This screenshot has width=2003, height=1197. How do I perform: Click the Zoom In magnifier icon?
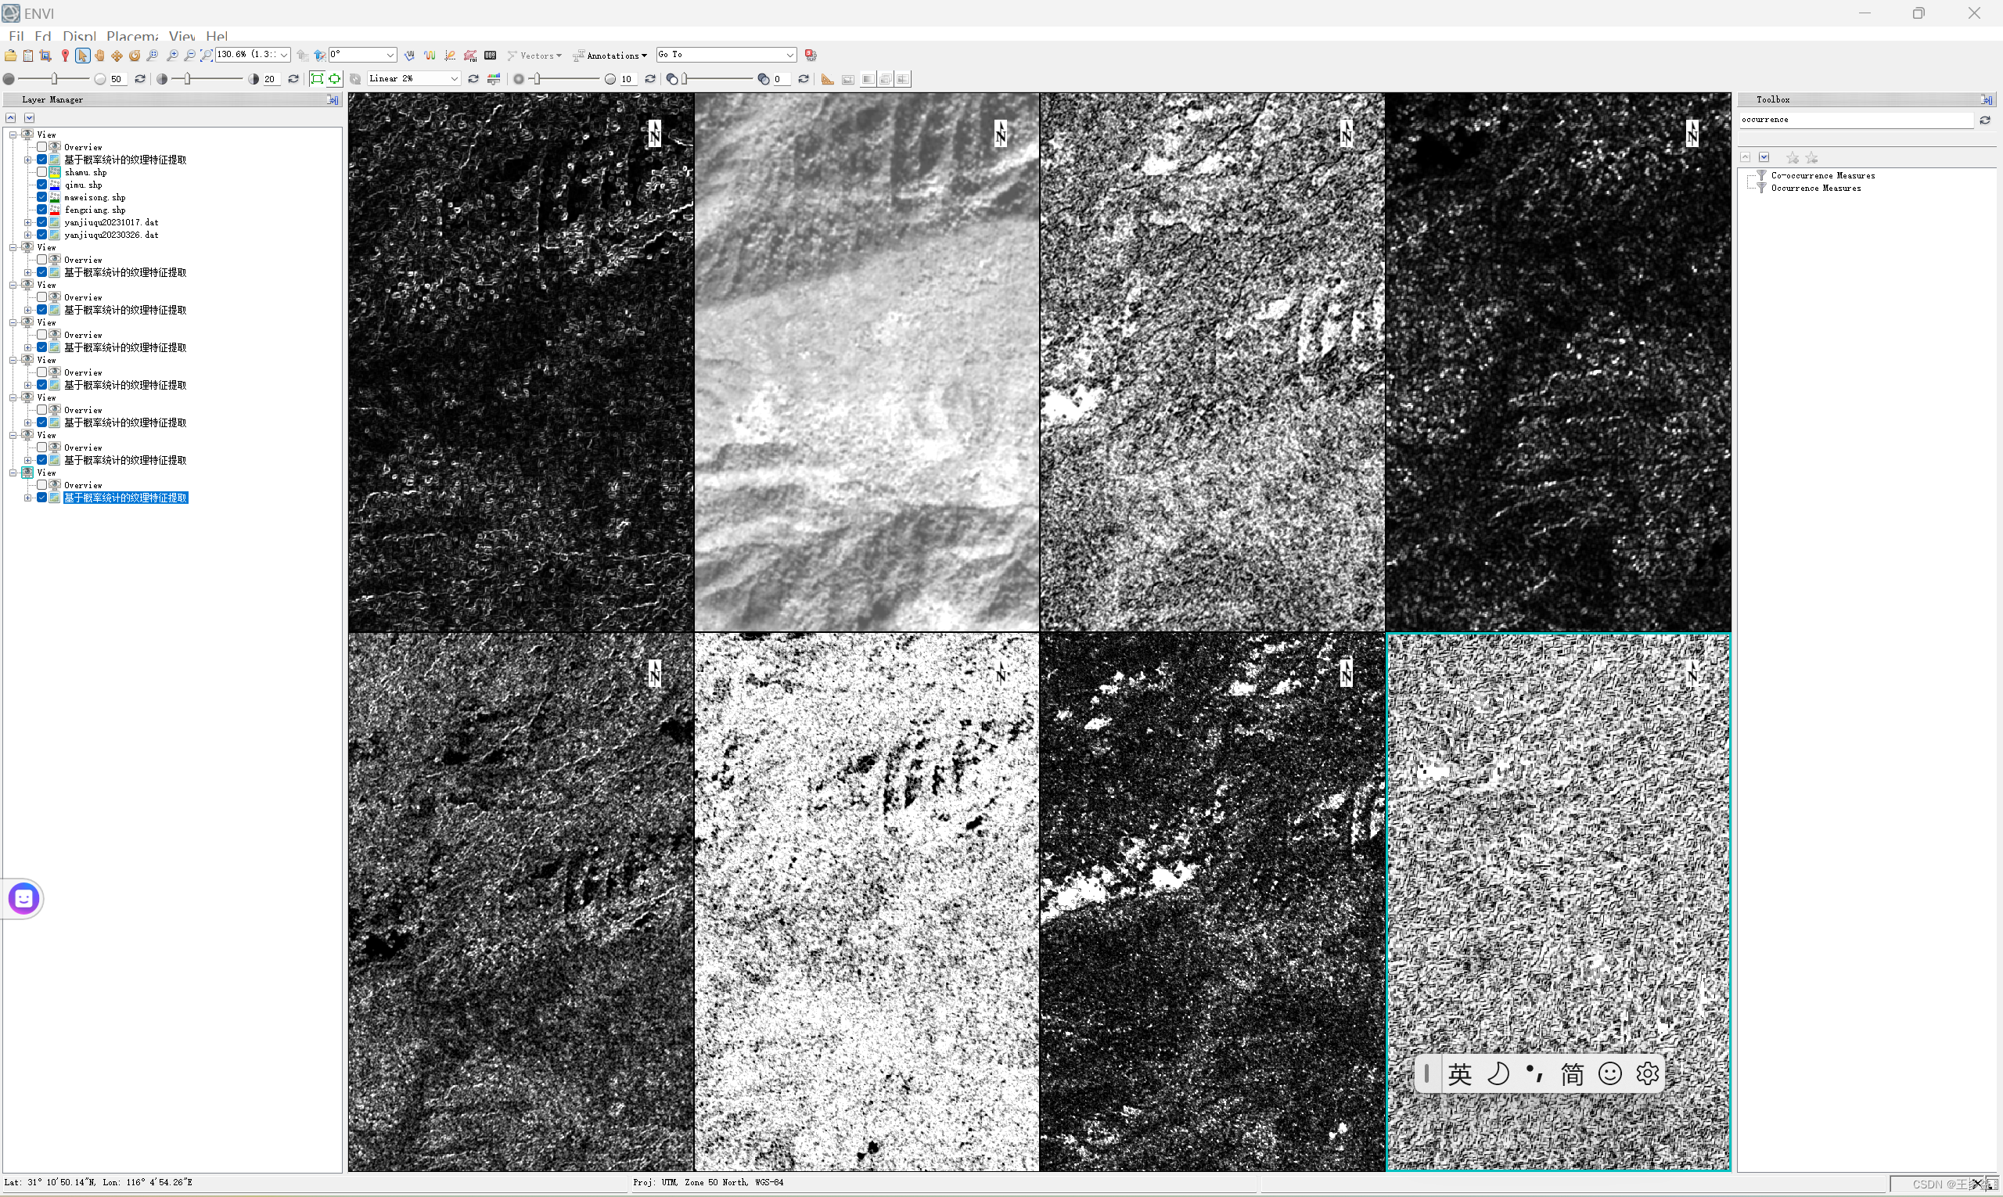[172, 56]
